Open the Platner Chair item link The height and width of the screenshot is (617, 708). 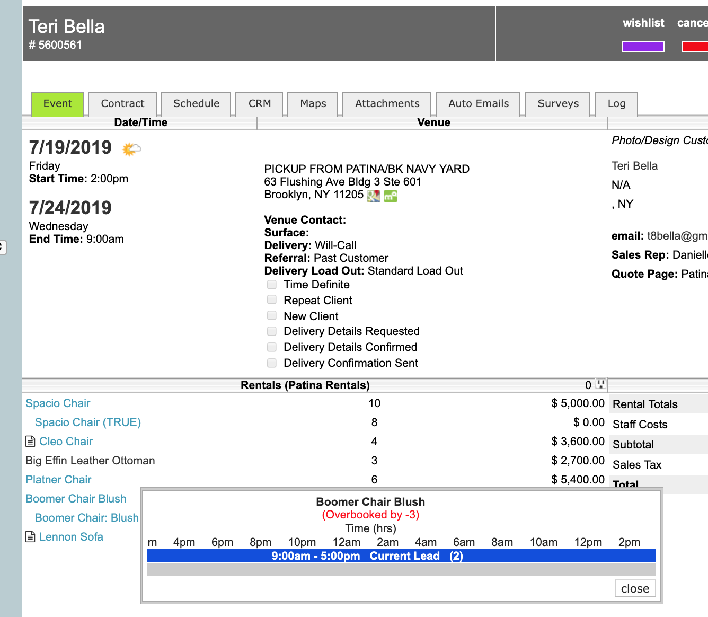point(58,480)
